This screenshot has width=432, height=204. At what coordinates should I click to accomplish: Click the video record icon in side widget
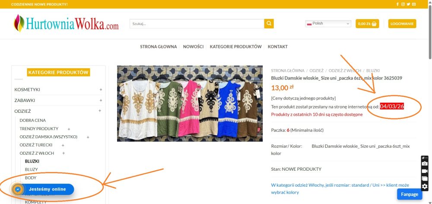[425, 171]
